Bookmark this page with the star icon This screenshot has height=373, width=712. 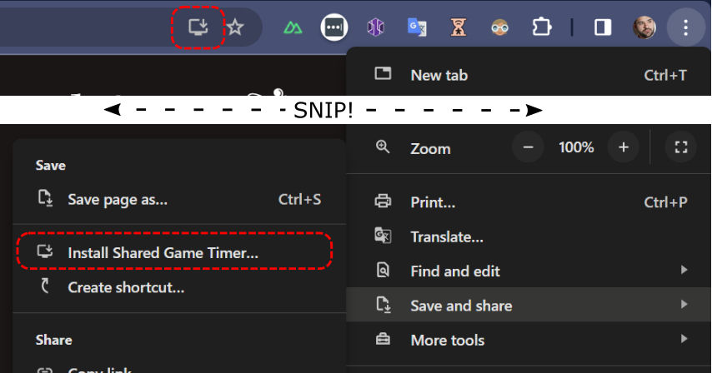235,27
